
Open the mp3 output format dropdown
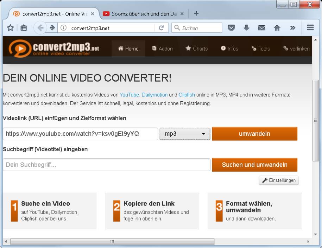pyautogui.click(x=184, y=134)
